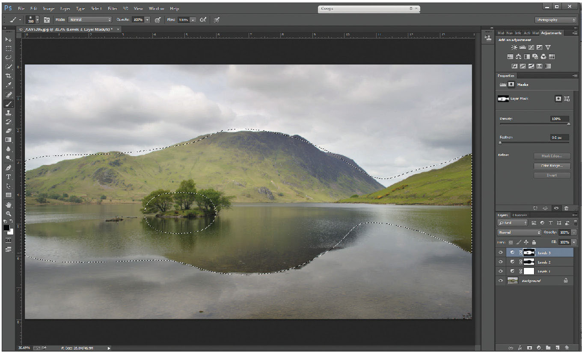Add an Invert adjustment layer

click(x=515, y=66)
